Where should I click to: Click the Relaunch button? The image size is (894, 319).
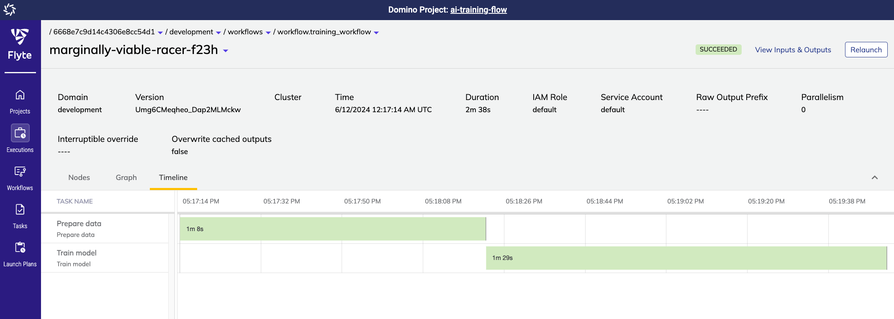click(x=866, y=50)
